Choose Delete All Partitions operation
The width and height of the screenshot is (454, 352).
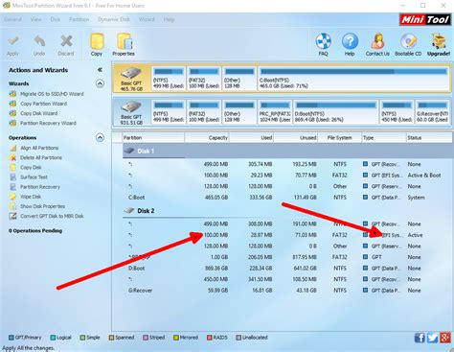pyautogui.click(x=35, y=157)
